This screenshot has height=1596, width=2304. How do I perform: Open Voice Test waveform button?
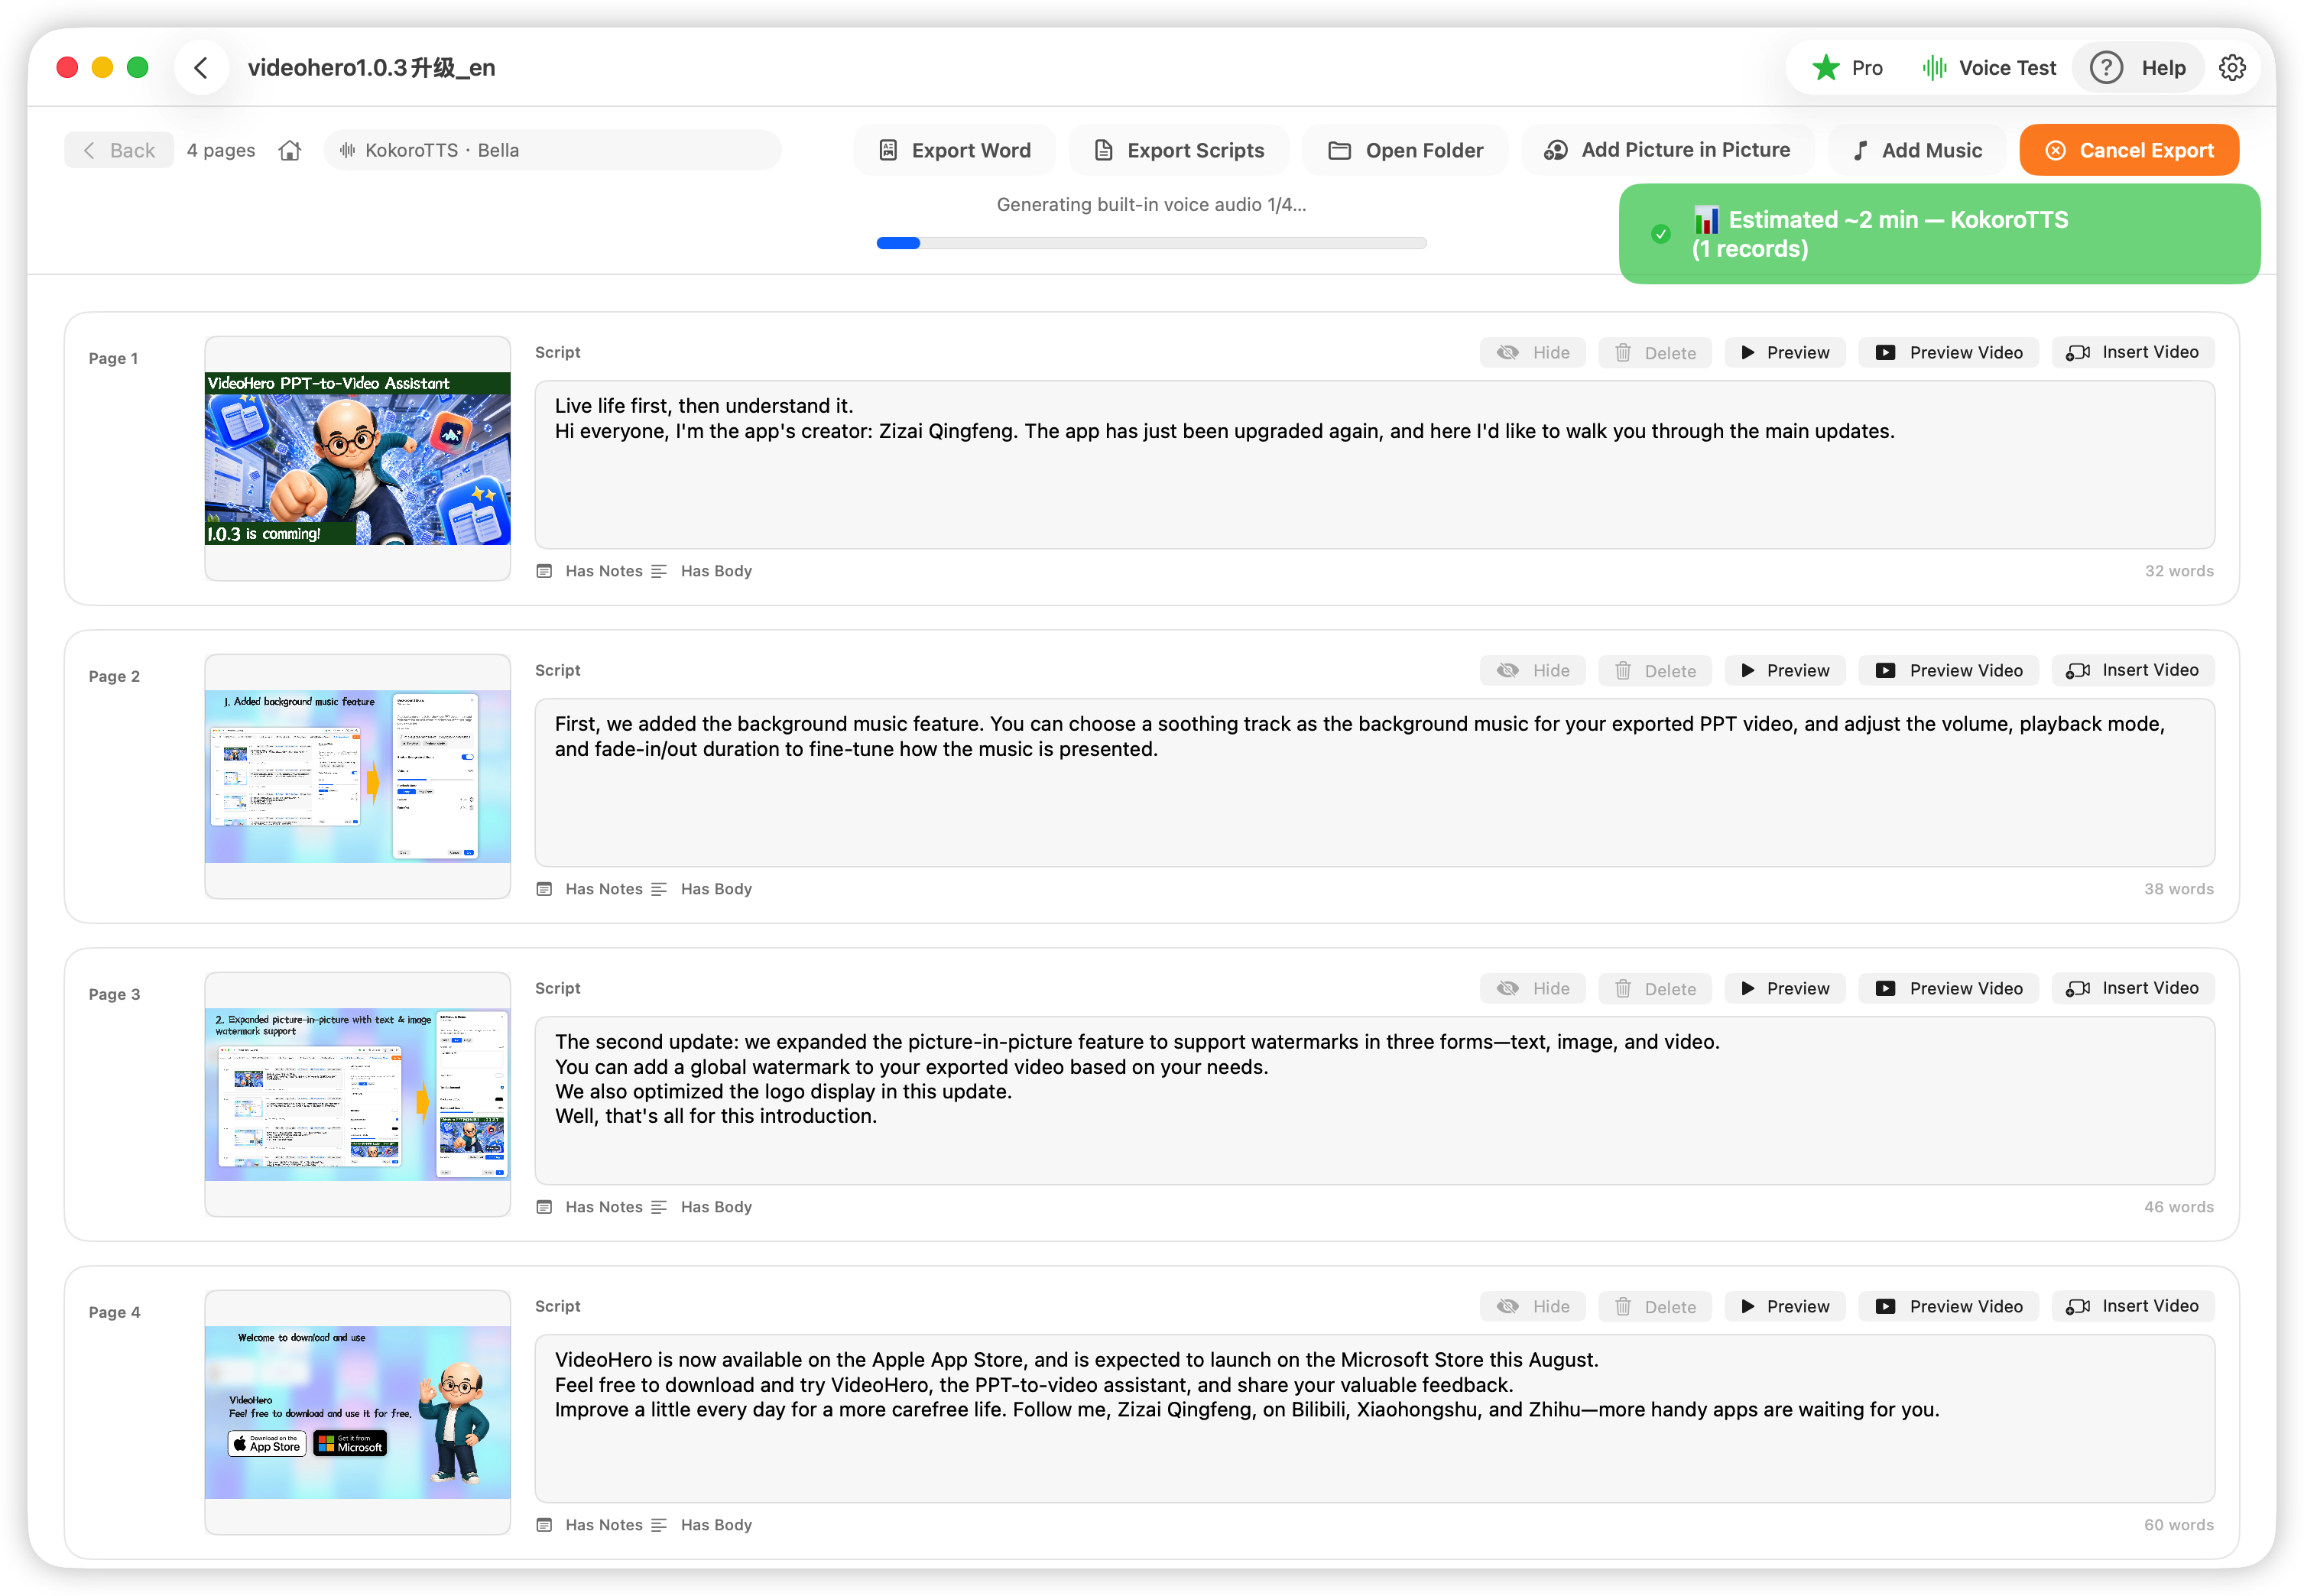[1989, 68]
